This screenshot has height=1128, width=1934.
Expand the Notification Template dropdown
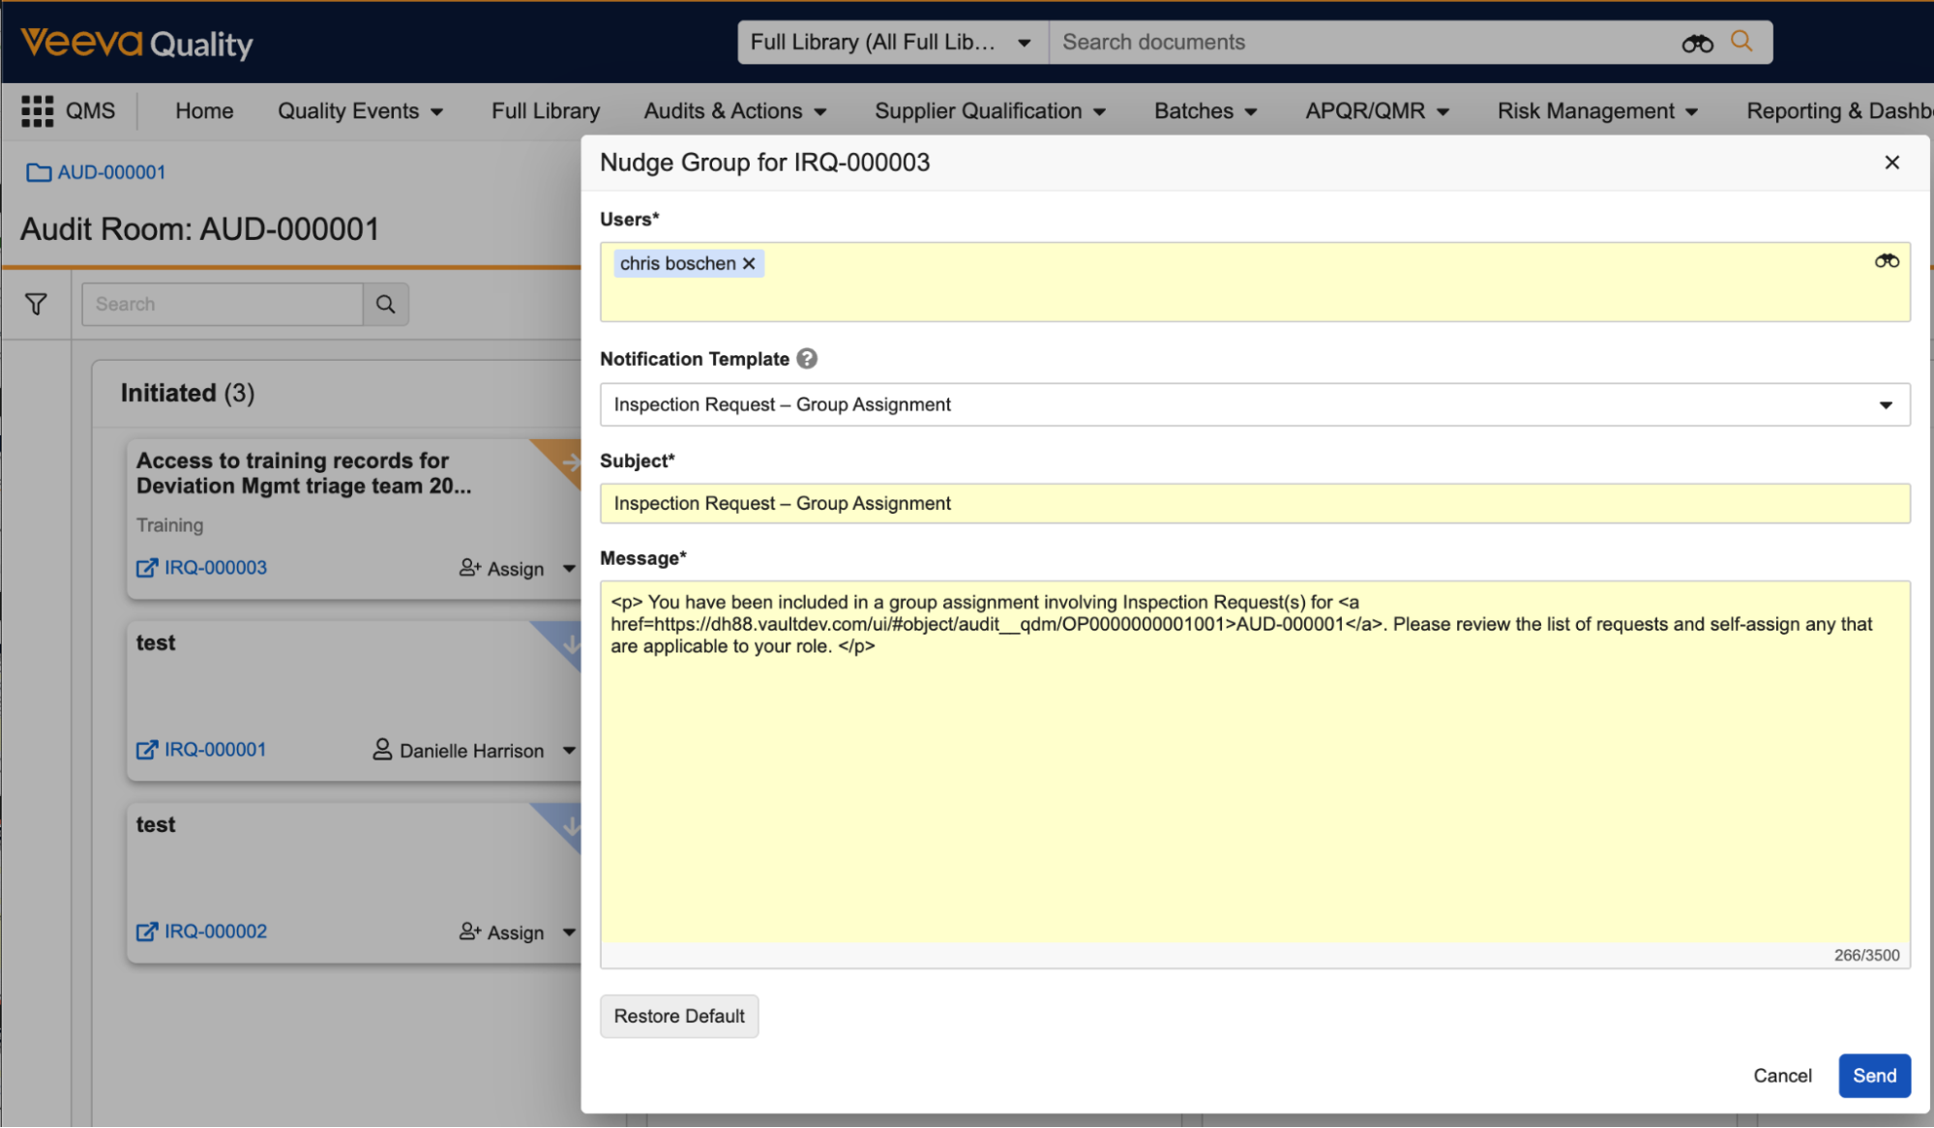(1885, 405)
